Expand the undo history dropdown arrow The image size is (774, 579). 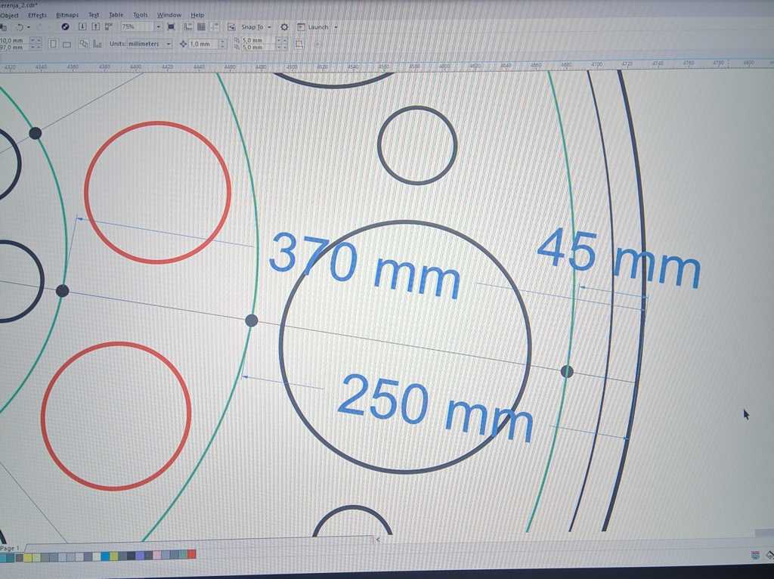coord(29,27)
